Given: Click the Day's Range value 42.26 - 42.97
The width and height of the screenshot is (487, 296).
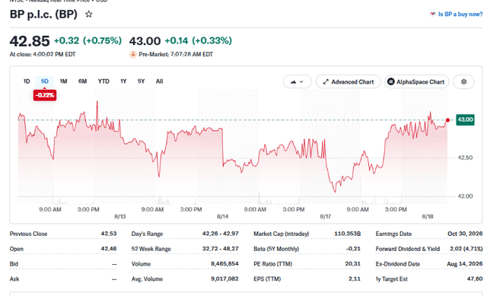Looking at the screenshot, I should [220, 234].
